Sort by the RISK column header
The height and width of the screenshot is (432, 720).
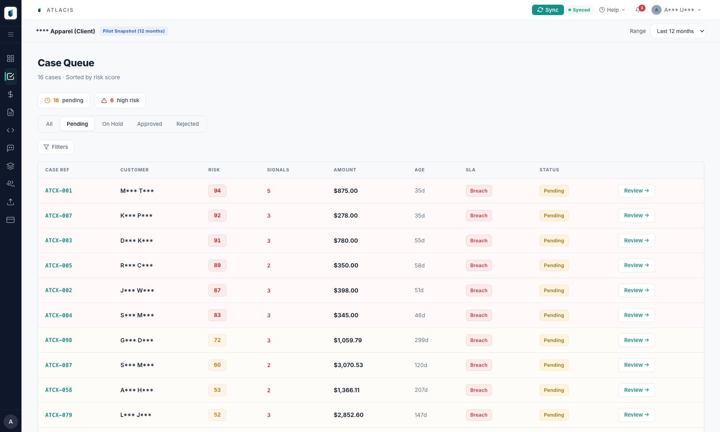point(214,170)
